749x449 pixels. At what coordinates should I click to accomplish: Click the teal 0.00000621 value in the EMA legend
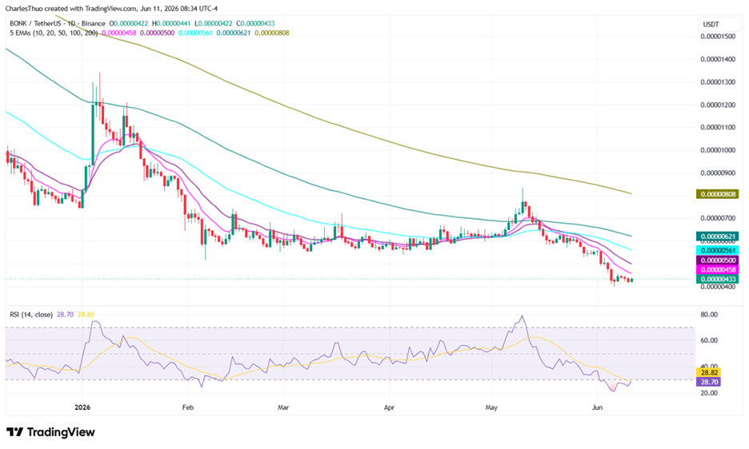pos(233,33)
